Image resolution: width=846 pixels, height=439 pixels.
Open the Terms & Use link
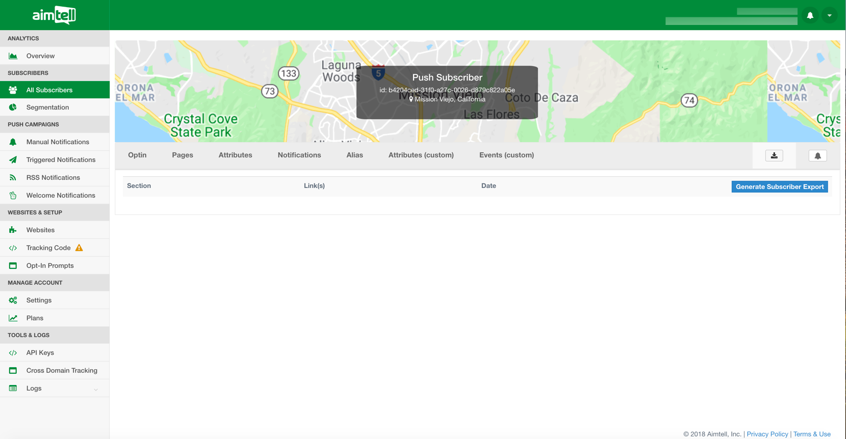pos(812,434)
